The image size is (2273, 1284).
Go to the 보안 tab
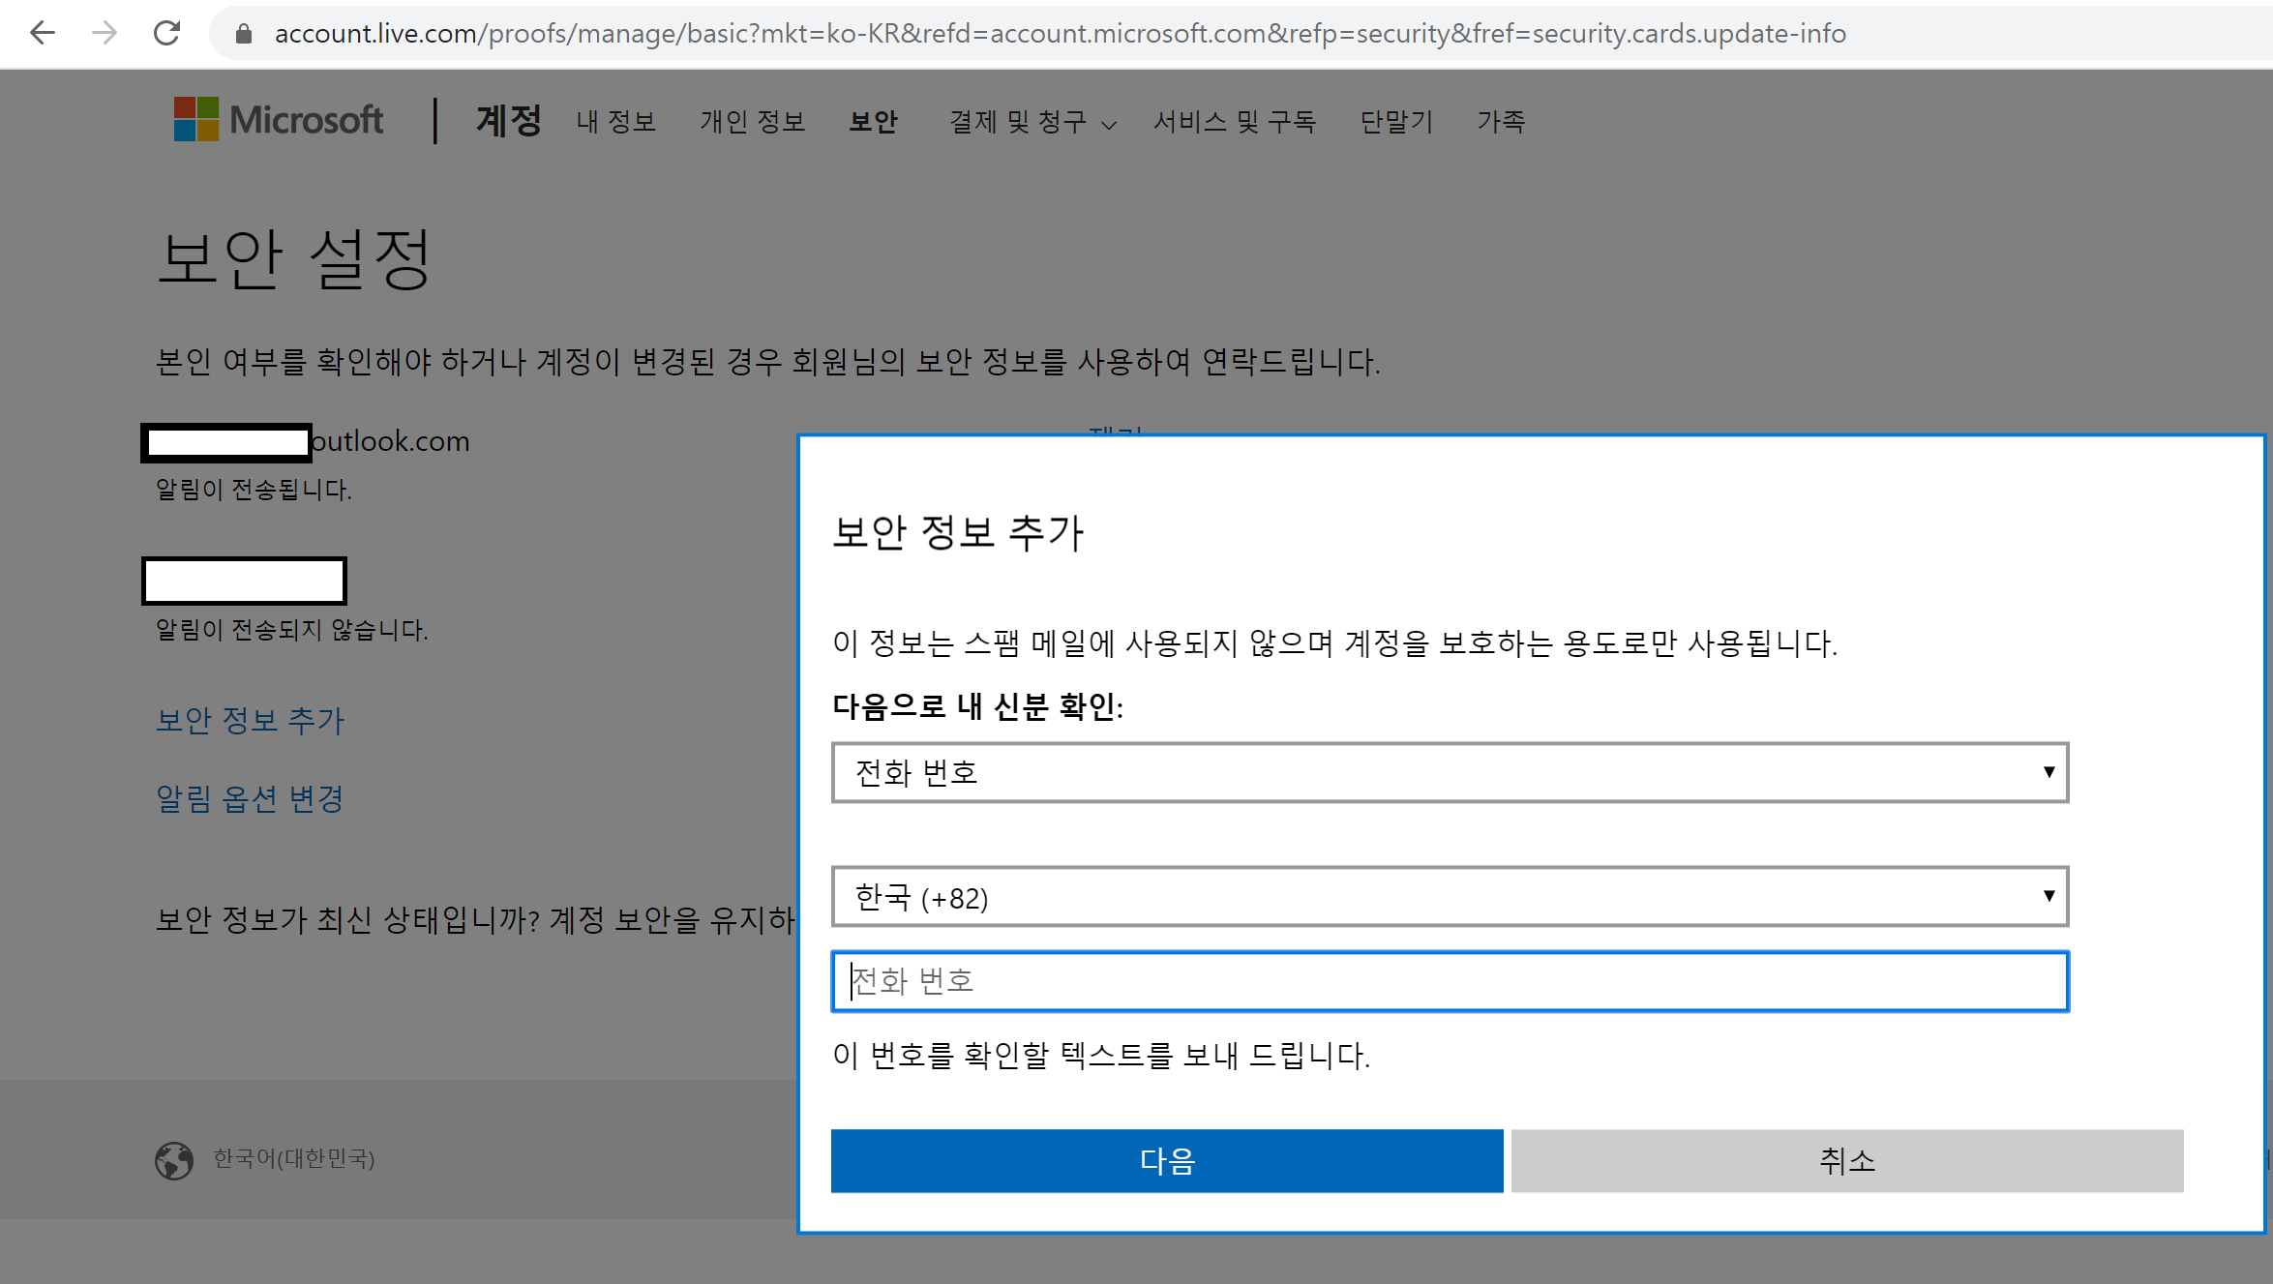tap(873, 122)
